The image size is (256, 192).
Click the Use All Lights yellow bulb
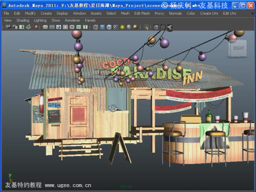click(122, 27)
